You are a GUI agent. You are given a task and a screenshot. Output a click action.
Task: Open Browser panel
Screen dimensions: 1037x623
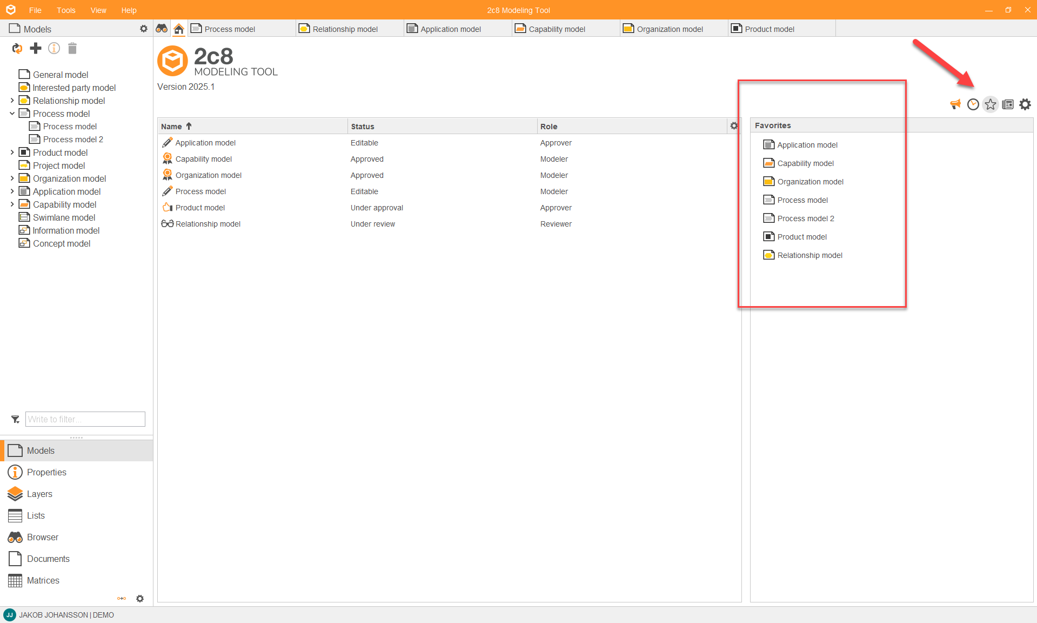[76, 537]
